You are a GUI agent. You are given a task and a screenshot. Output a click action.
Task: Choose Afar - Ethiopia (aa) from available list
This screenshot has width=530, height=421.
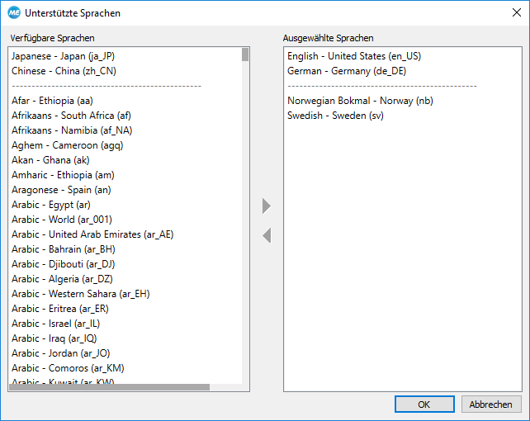coord(52,101)
